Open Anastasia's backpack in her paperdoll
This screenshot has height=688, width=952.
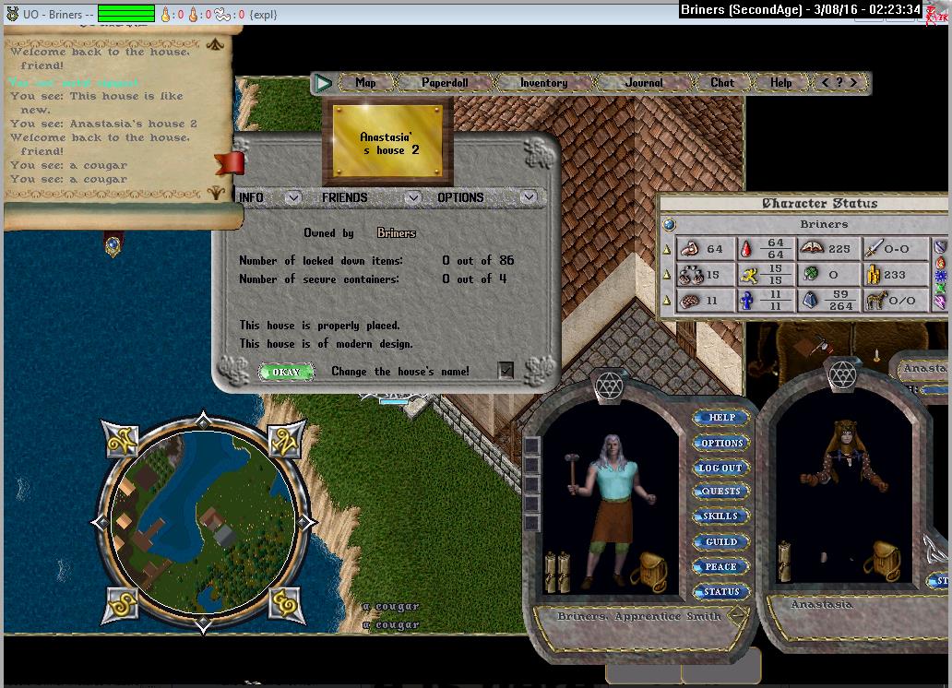pos(887,561)
